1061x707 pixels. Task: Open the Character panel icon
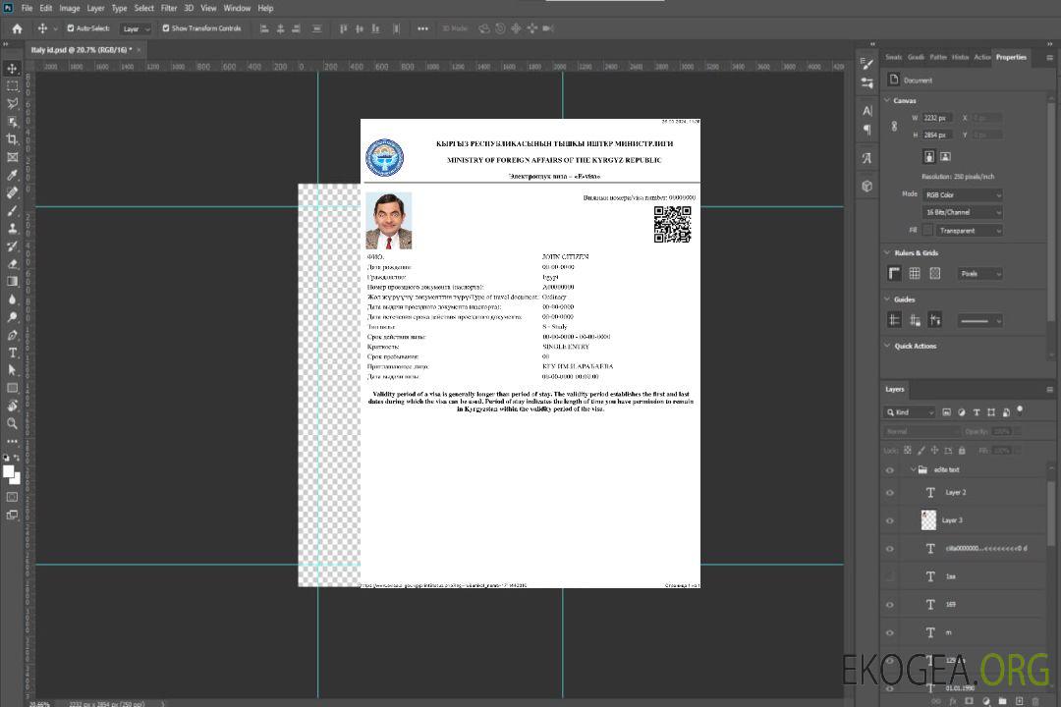click(x=867, y=110)
